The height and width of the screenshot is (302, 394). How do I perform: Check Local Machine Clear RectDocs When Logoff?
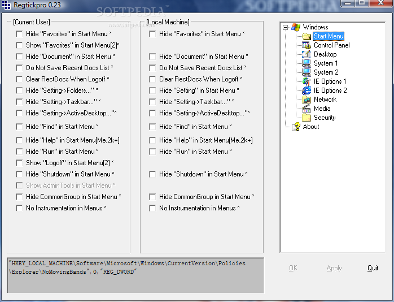click(152, 79)
